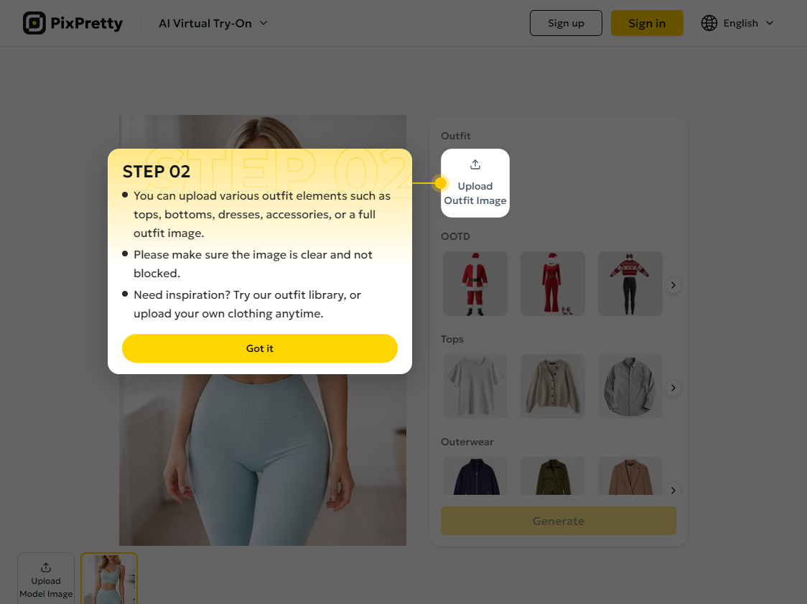Image resolution: width=807 pixels, height=604 pixels.
Task: Dismiss the tip with Got it
Action: (259, 348)
